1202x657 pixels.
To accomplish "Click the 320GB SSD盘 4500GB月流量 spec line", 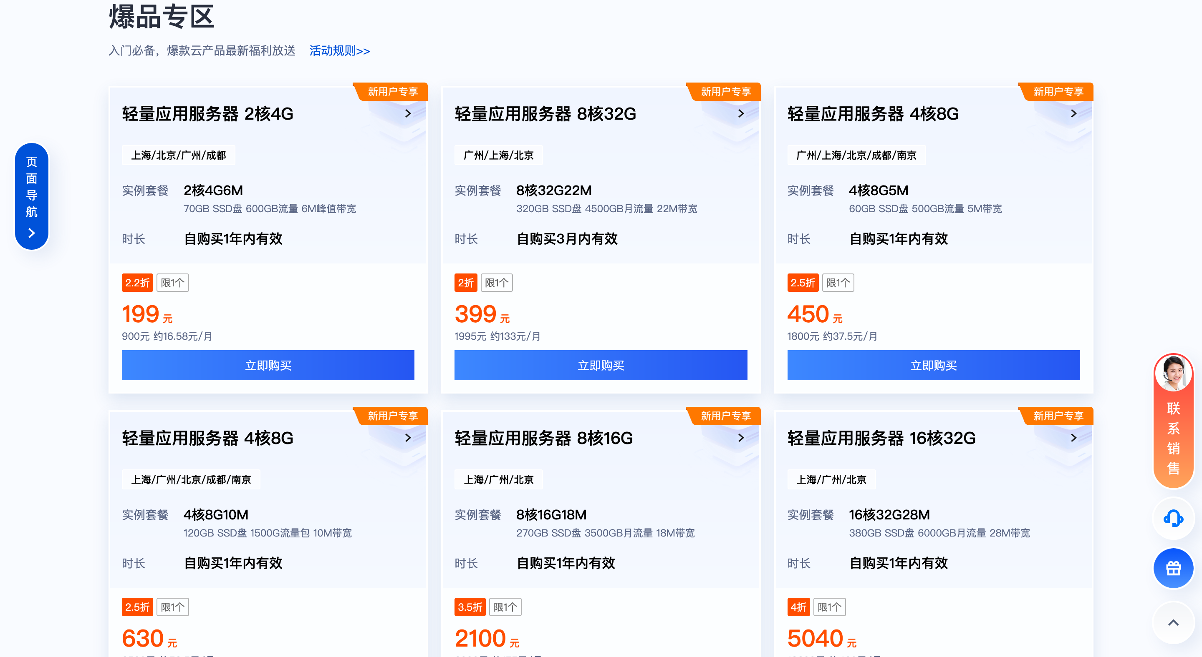I will tap(606, 209).
